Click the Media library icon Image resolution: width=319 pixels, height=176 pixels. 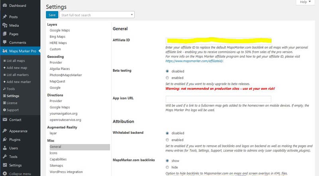(5, 25)
